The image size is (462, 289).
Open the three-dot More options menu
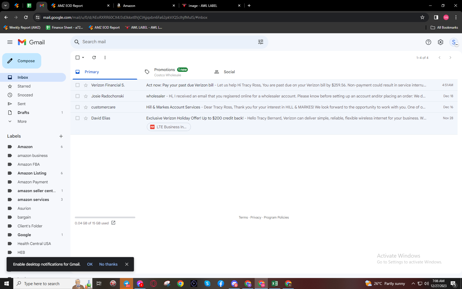click(x=105, y=58)
